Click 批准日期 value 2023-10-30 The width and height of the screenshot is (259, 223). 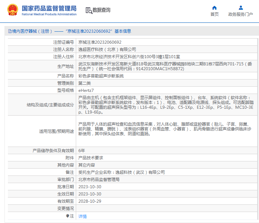90,187
